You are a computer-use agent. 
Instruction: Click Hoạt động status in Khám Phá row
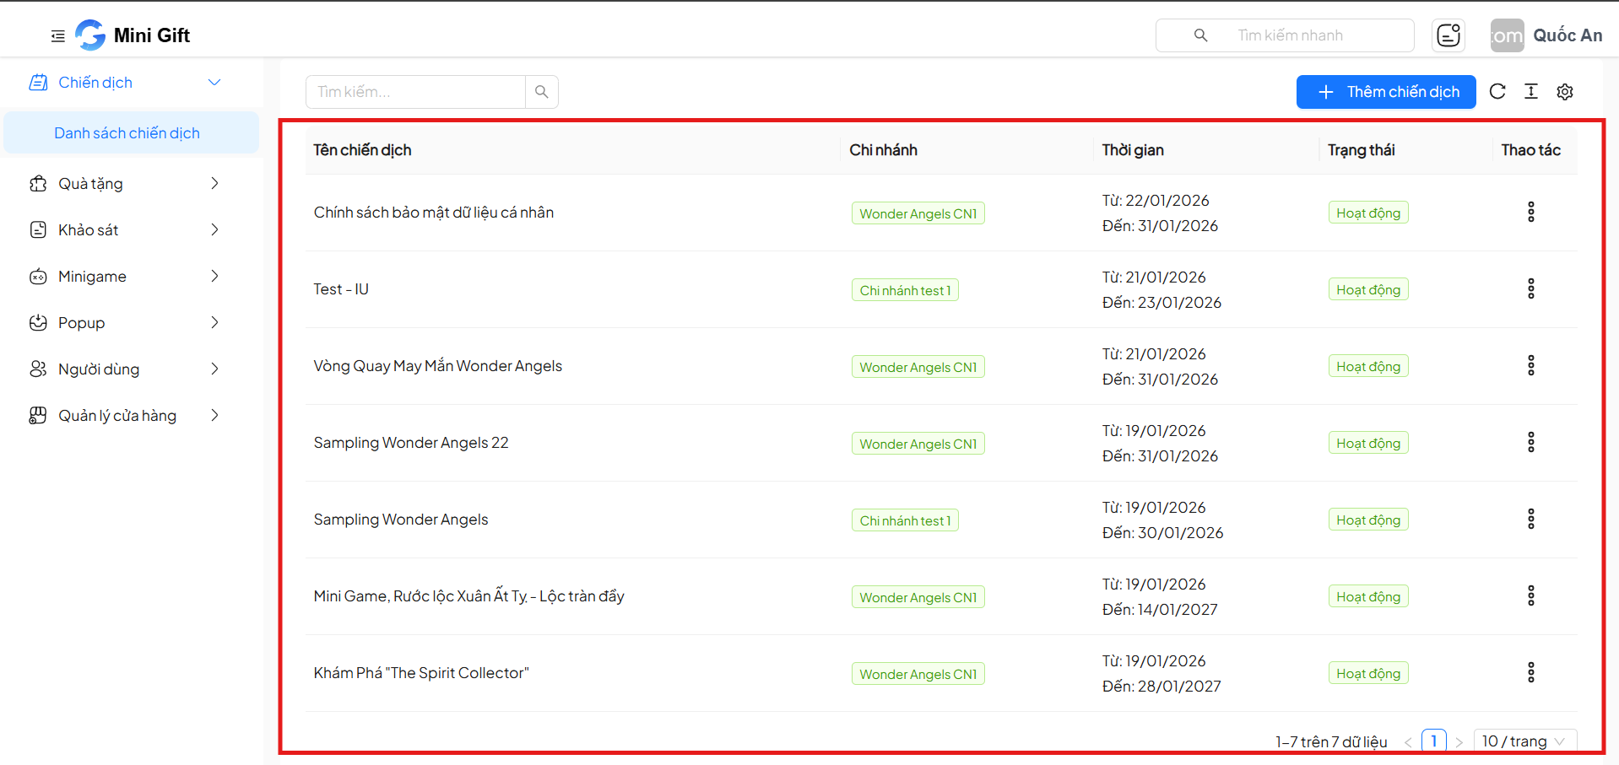click(x=1368, y=673)
